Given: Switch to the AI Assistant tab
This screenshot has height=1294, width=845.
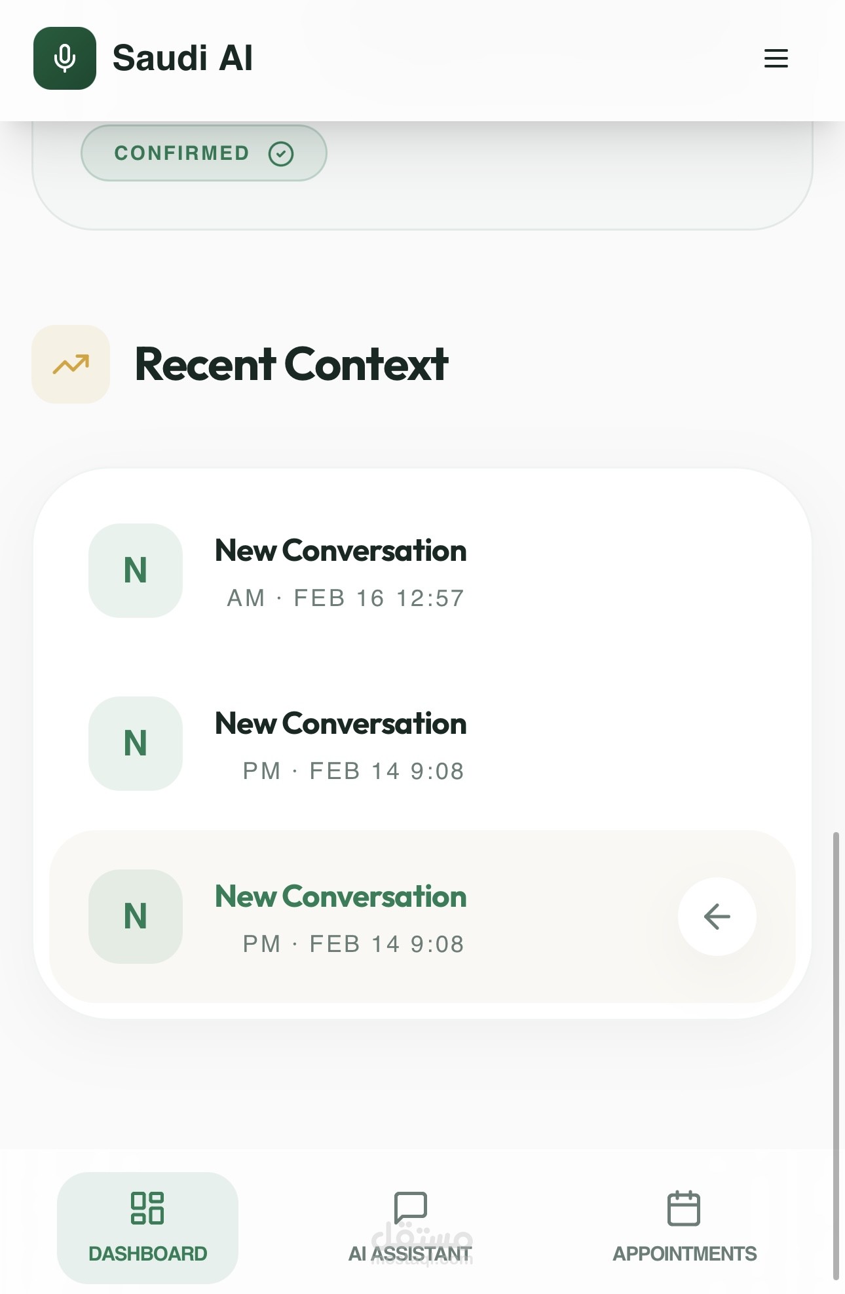Looking at the screenshot, I should point(410,1253).
